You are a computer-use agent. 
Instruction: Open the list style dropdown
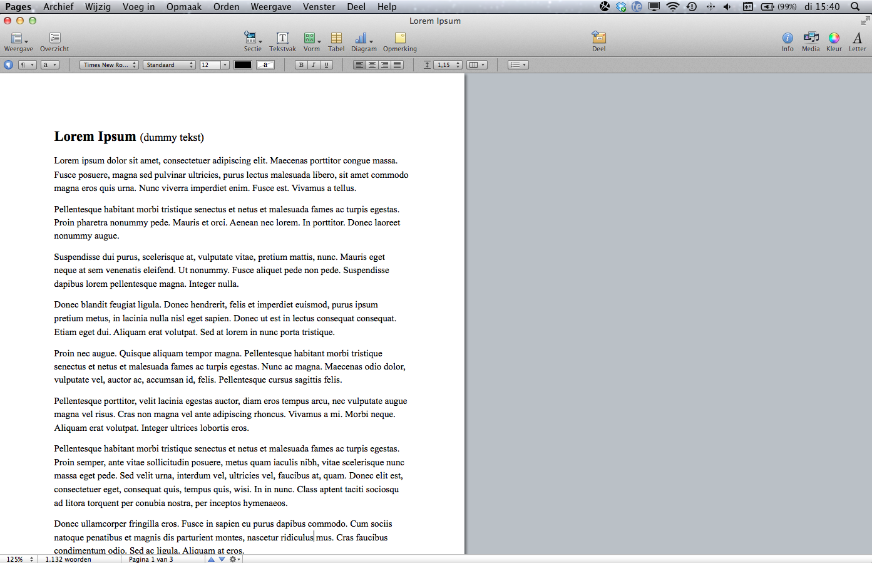pos(518,65)
